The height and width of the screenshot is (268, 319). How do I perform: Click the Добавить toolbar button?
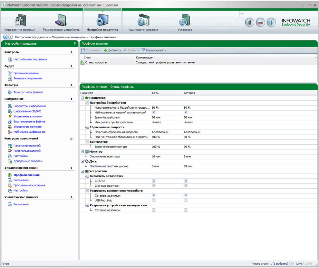point(112,50)
